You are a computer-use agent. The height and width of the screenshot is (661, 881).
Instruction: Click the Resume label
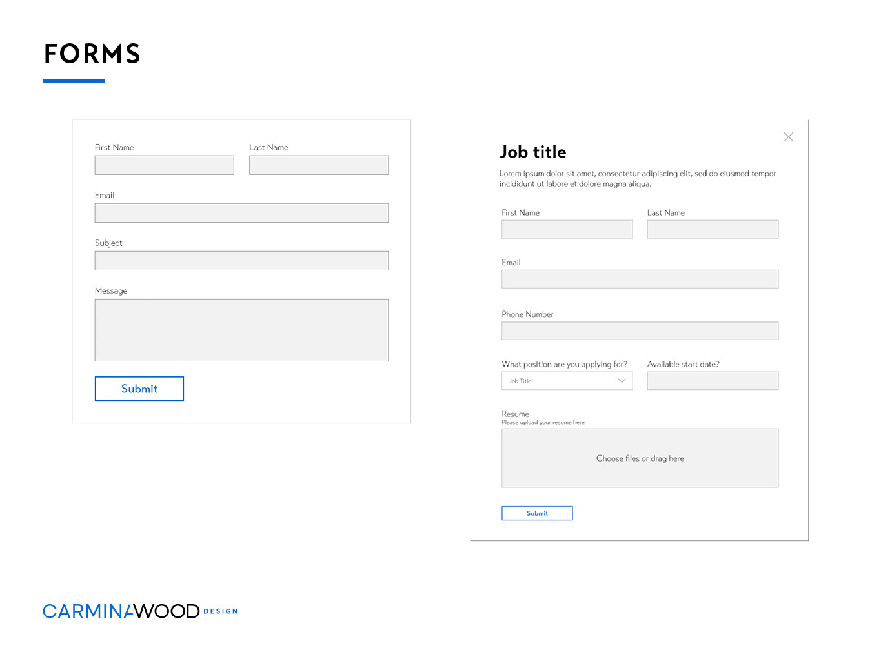pos(515,414)
